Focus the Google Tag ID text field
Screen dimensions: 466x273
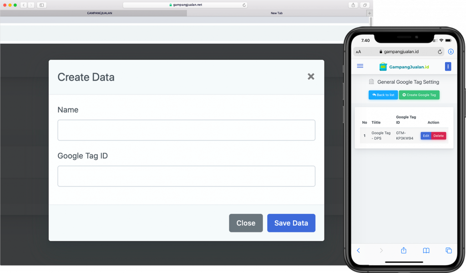[186, 176]
